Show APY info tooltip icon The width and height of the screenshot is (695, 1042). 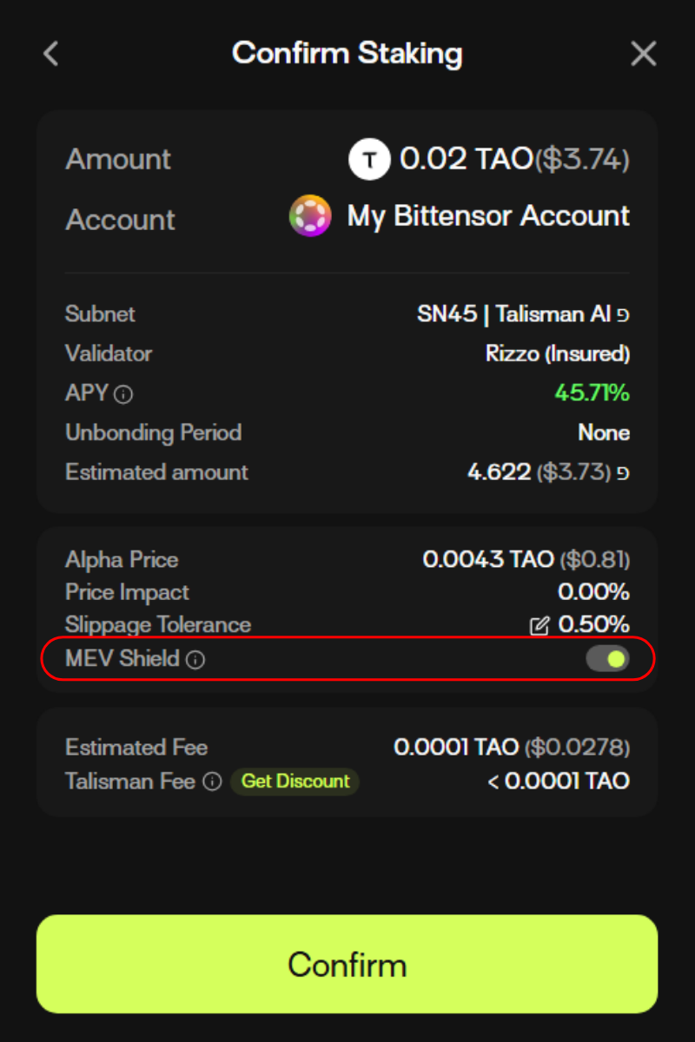(124, 395)
